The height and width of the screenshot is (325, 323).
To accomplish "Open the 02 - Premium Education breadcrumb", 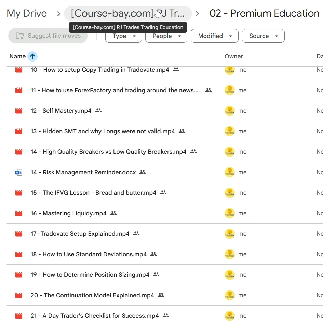I will click(264, 13).
